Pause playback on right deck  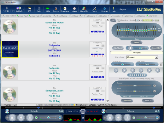127,117
